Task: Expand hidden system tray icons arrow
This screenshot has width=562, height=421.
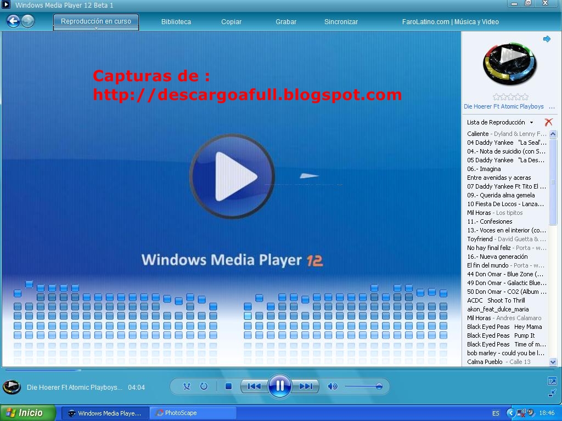Action: [510, 413]
